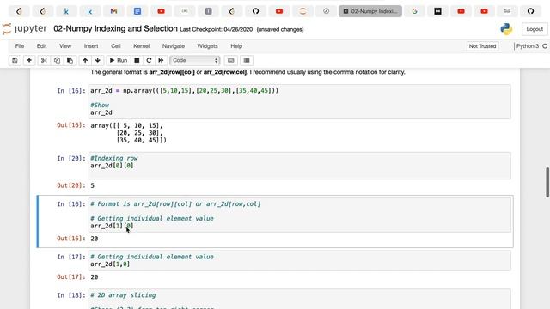The image size is (550, 309).
Task: Open the Navigate menu
Action: 174,45
